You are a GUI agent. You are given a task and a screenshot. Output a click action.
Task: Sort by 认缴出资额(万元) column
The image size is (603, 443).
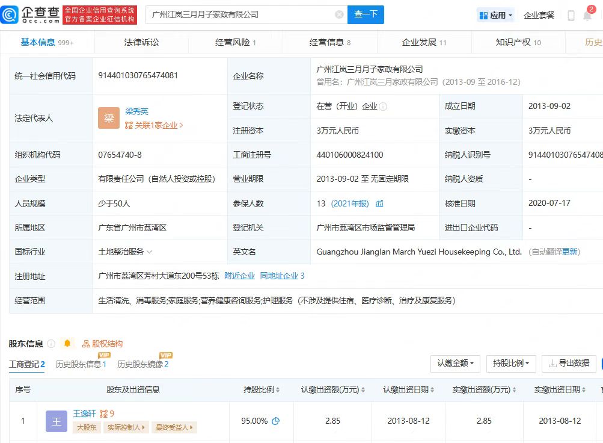coord(363,390)
